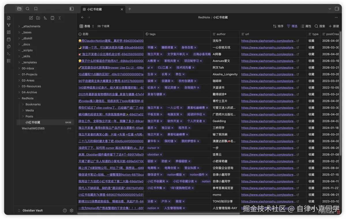Click the url column header
The image size is (346, 219).
273,34
